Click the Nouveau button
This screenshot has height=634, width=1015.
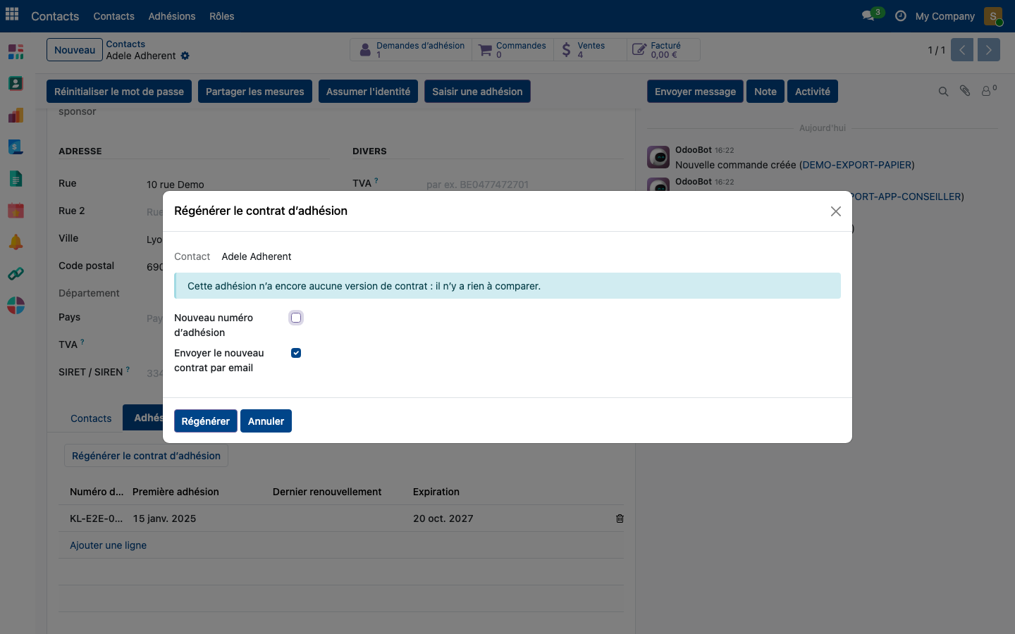75,50
